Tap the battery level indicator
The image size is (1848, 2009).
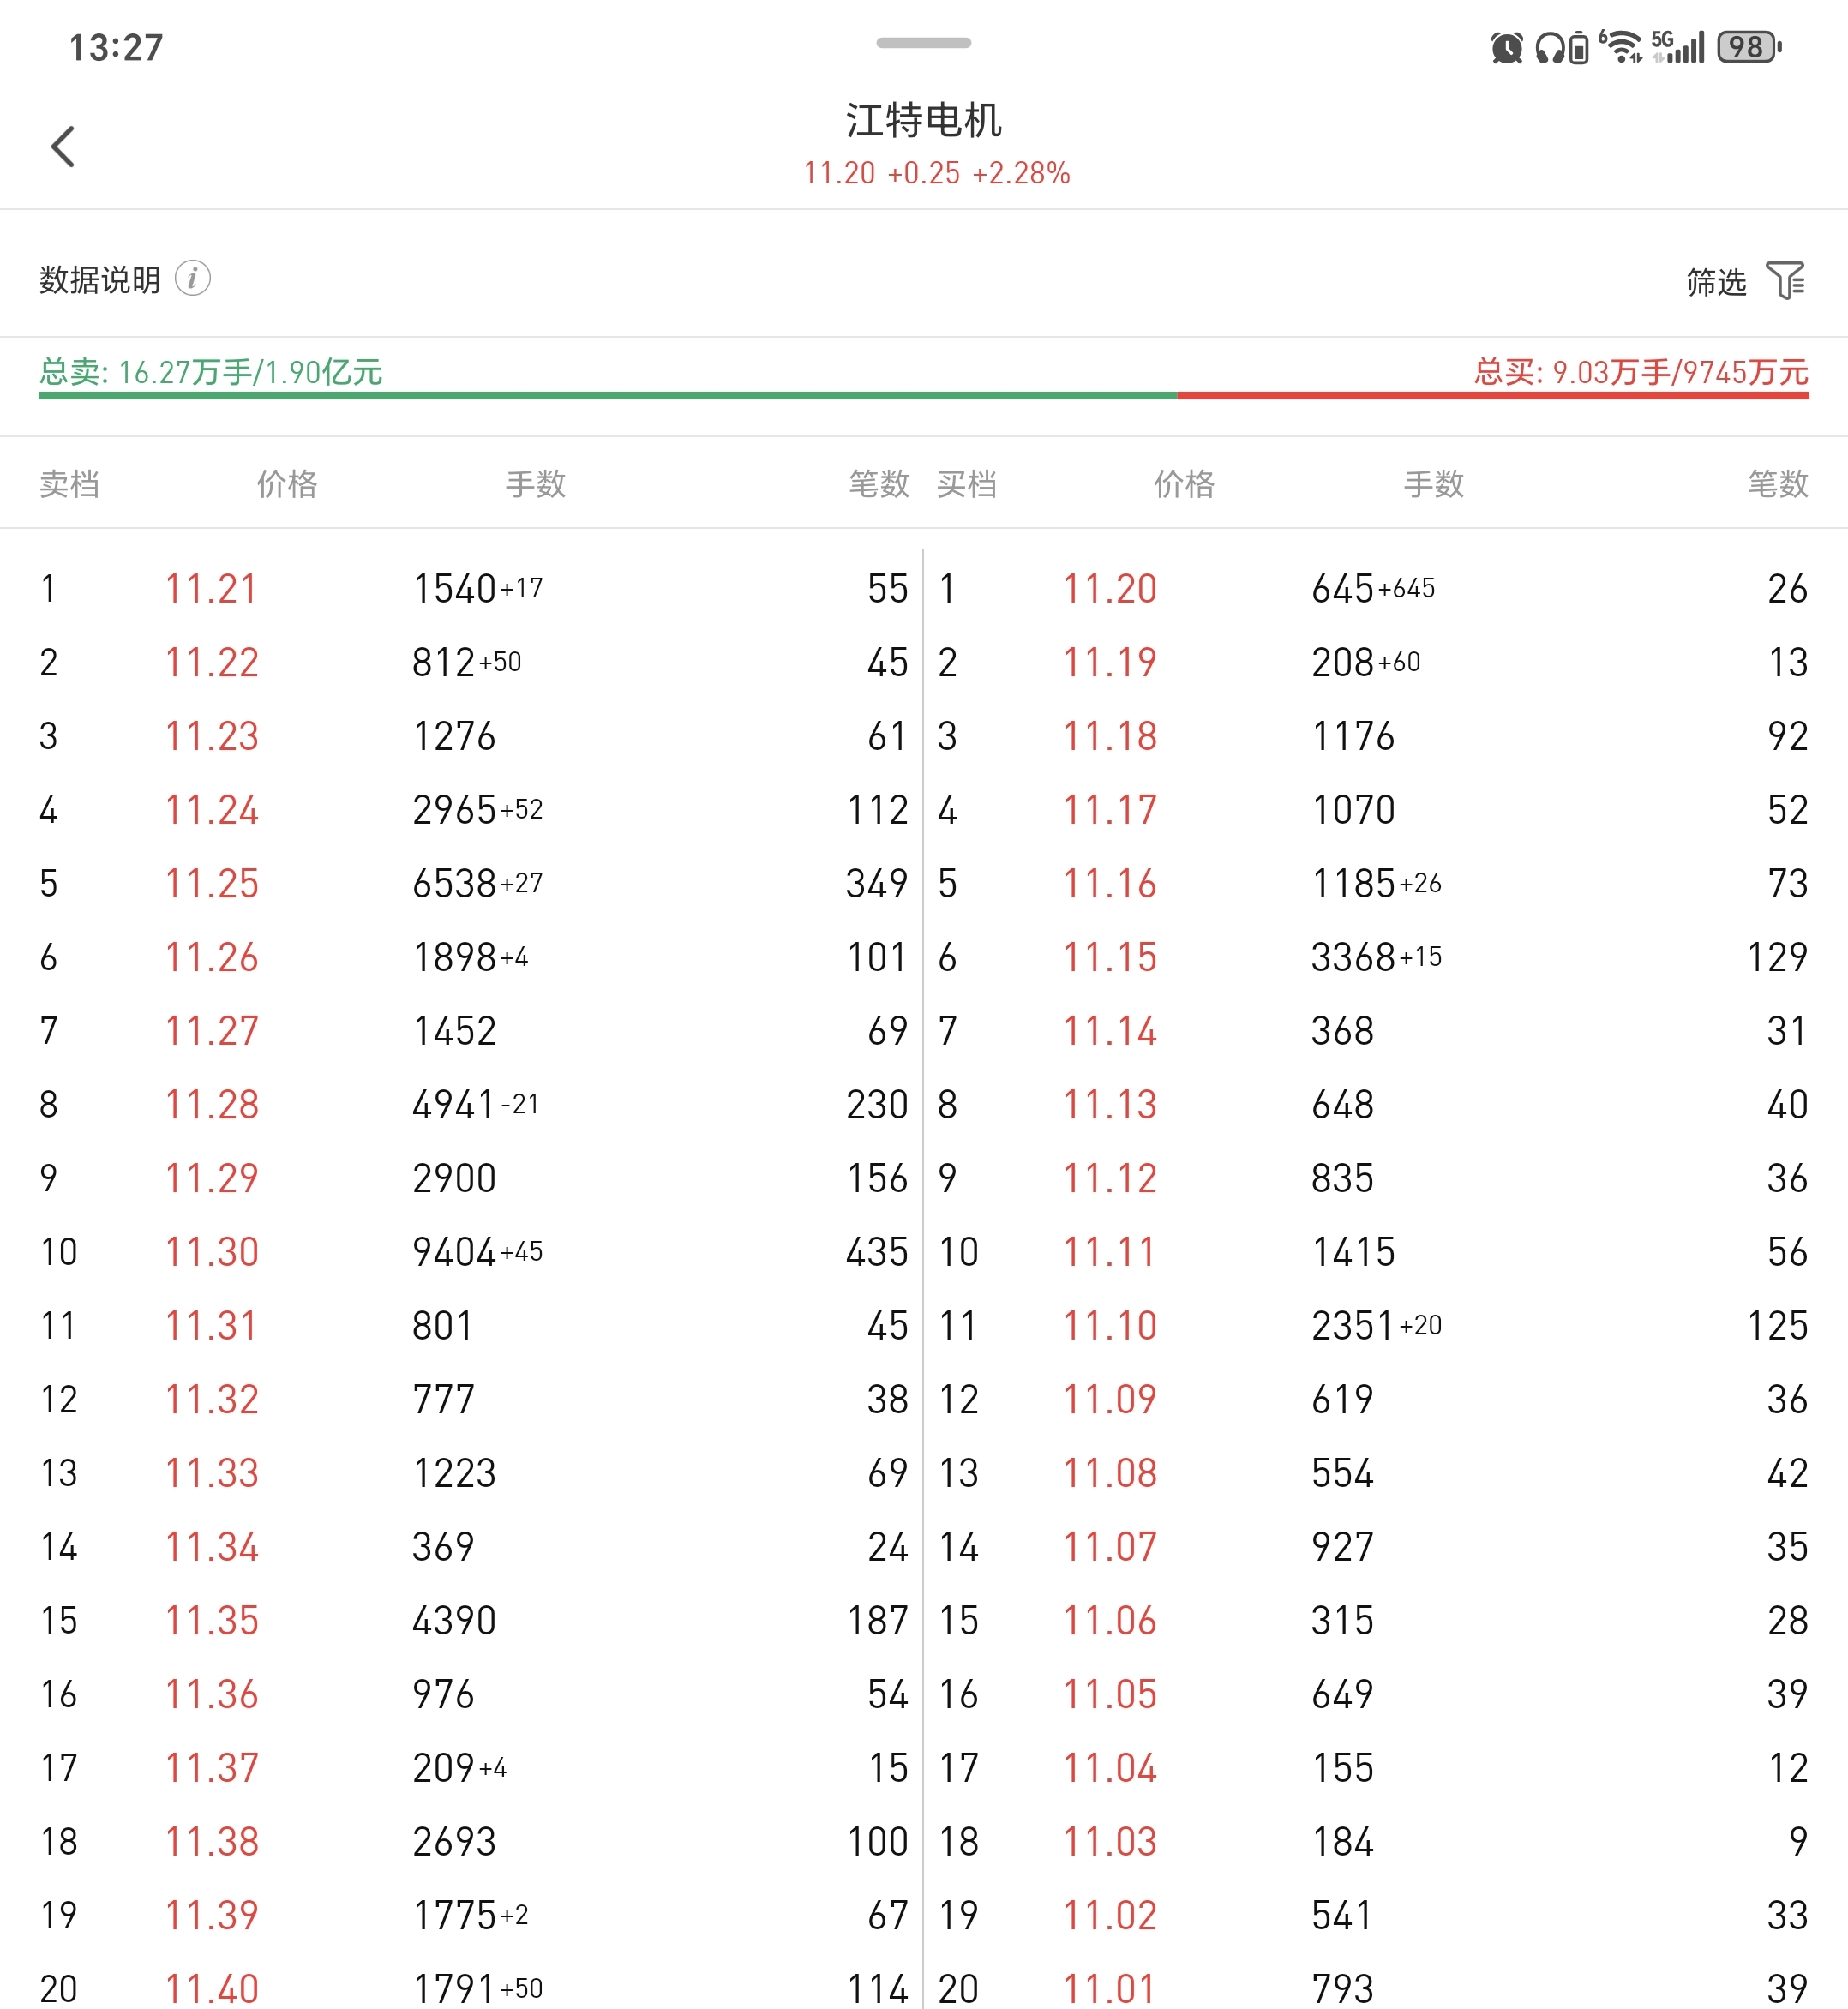click(1748, 47)
